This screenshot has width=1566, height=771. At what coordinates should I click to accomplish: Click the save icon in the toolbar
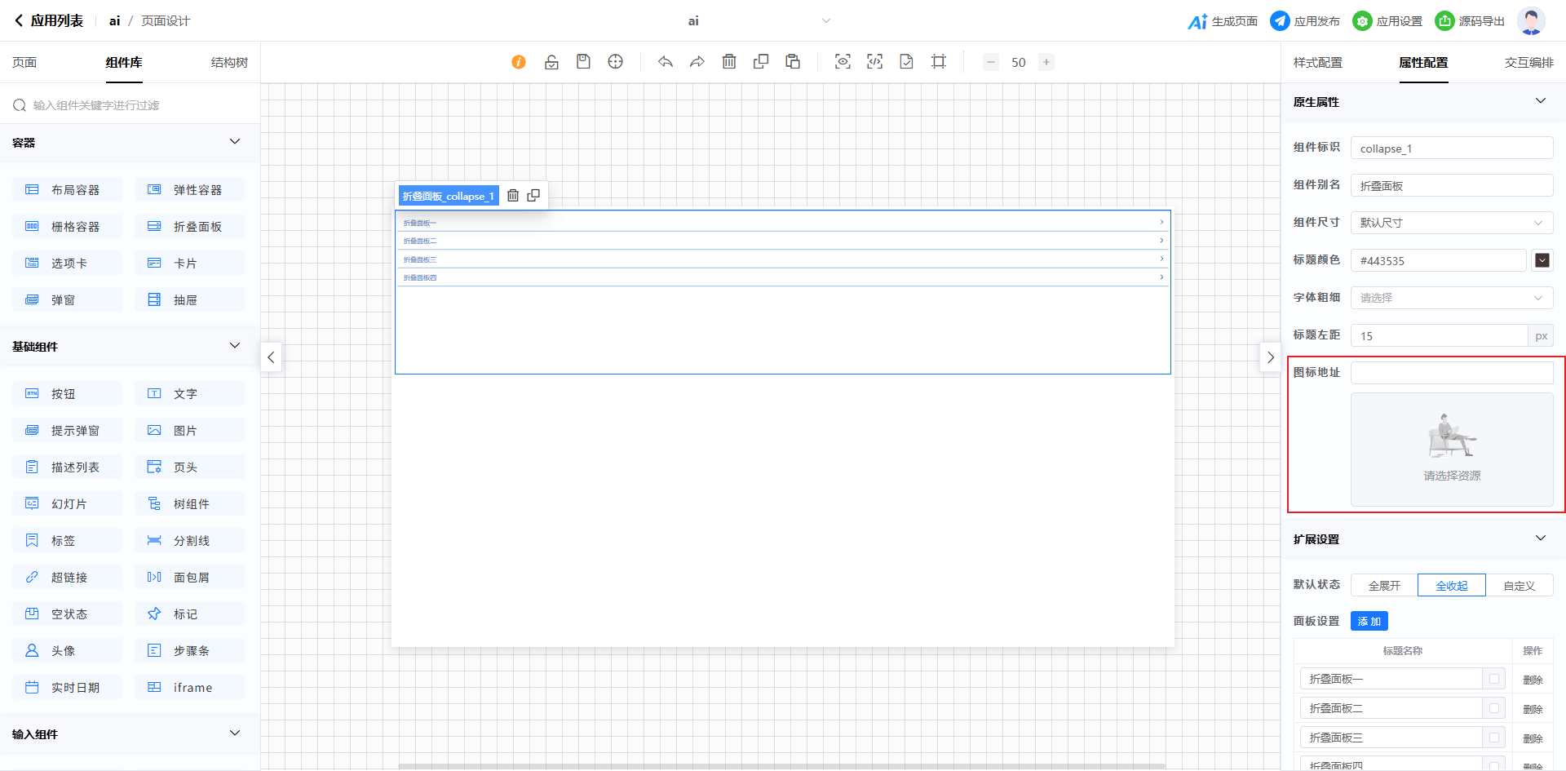tap(583, 62)
